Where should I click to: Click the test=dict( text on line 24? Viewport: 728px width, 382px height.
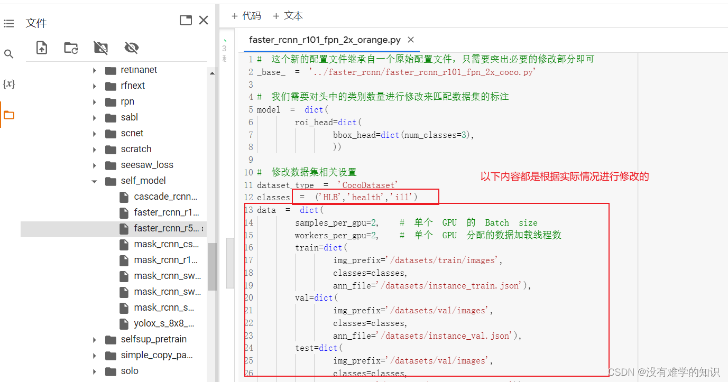319,348
